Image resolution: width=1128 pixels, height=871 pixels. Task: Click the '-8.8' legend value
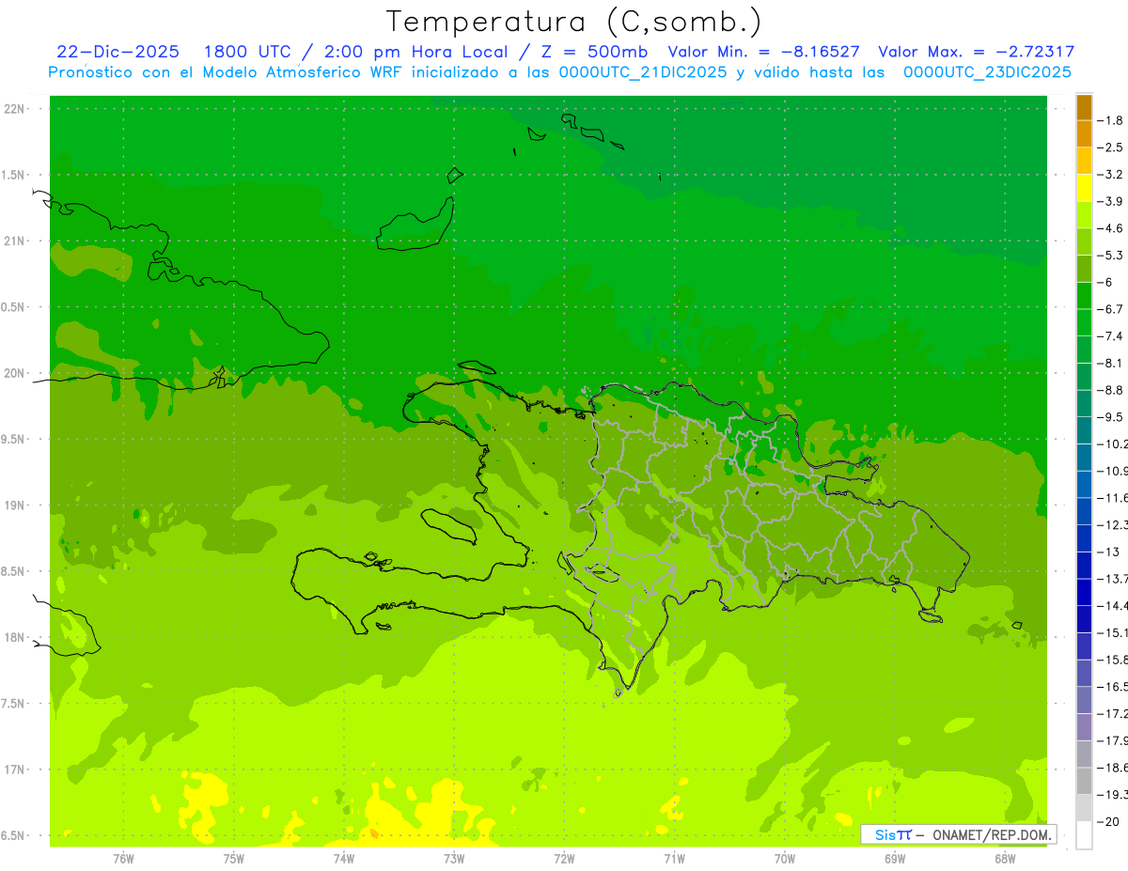pyautogui.click(x=1111, y=390)
